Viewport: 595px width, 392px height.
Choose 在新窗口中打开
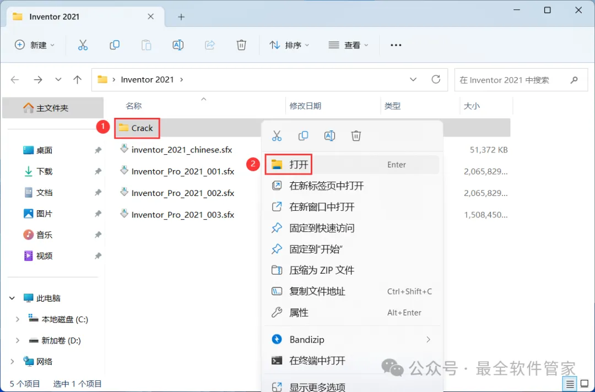click(351, 207)
